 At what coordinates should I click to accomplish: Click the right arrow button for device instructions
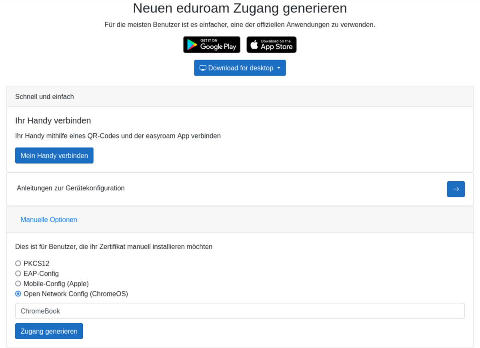[456, 189]
